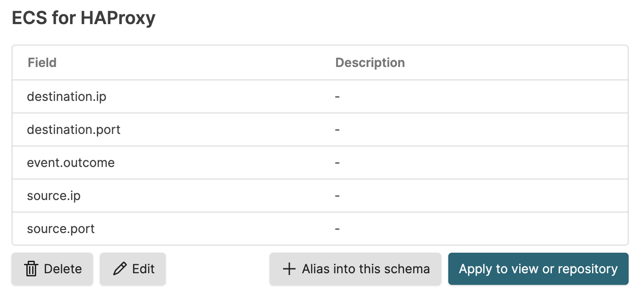The image size is (634, 292).
Task: Click the description cell for destination.port
Action: (x=337, y=129)
